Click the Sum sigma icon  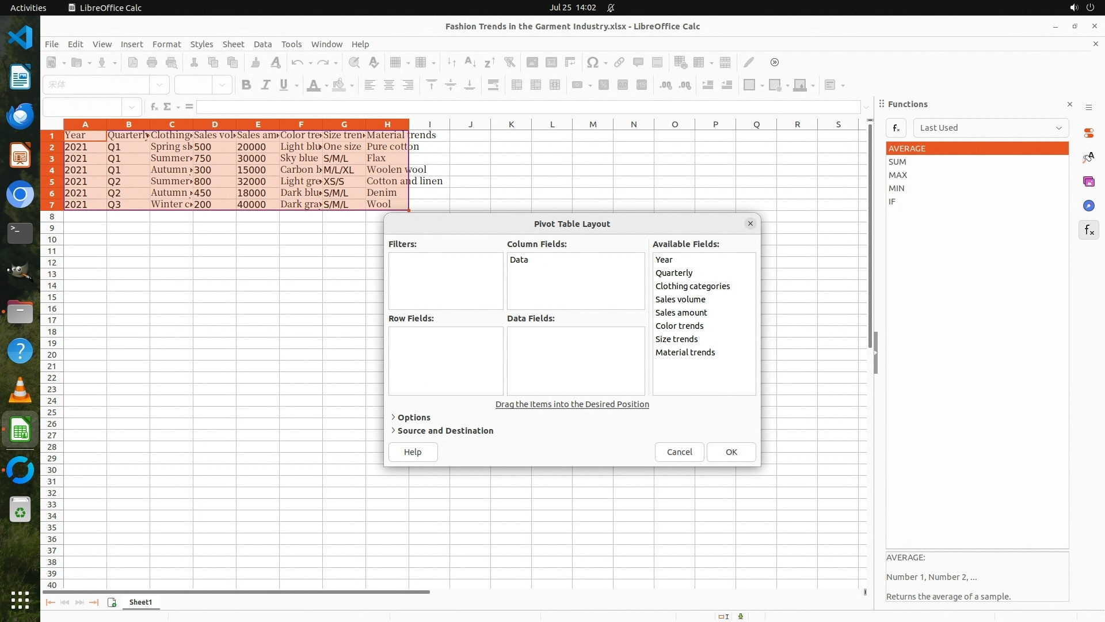click(167, 107)
